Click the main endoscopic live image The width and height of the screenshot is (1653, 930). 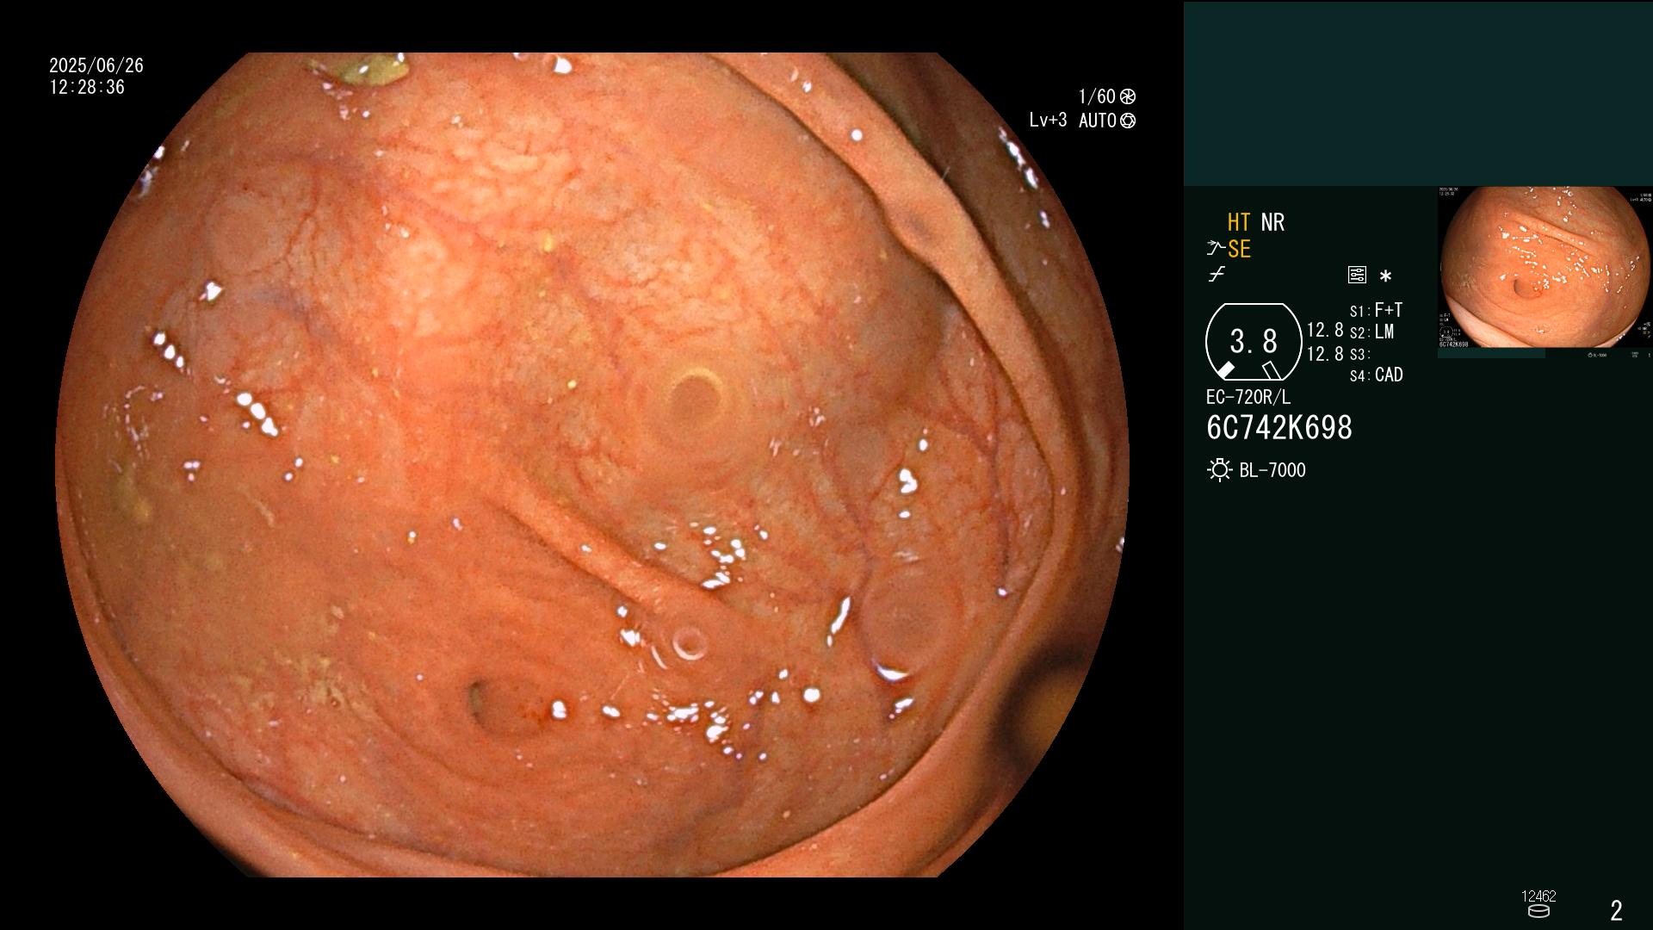(x=592, y=465)
